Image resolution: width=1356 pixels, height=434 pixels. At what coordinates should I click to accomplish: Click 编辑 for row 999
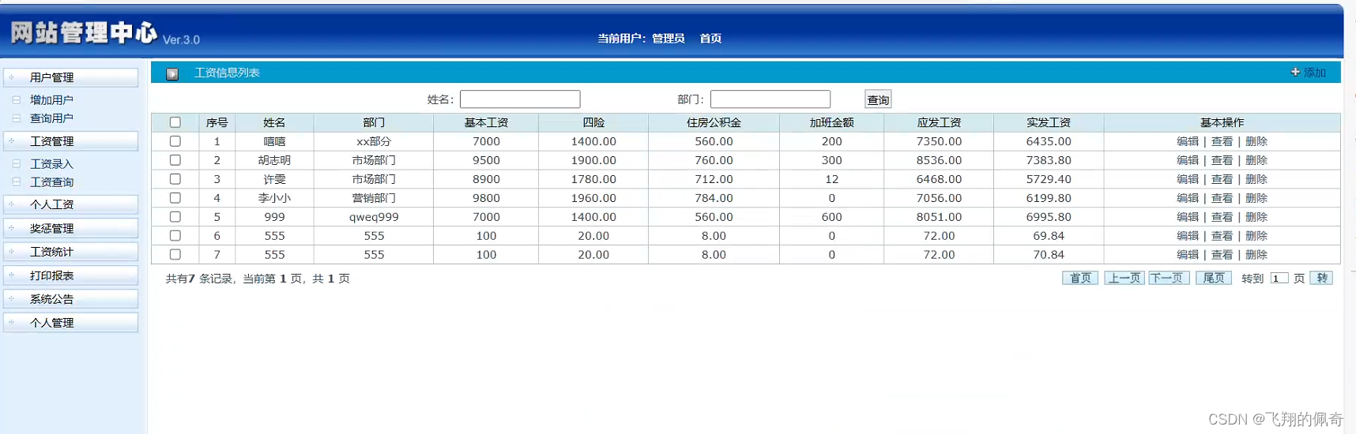coord(1188,217)
